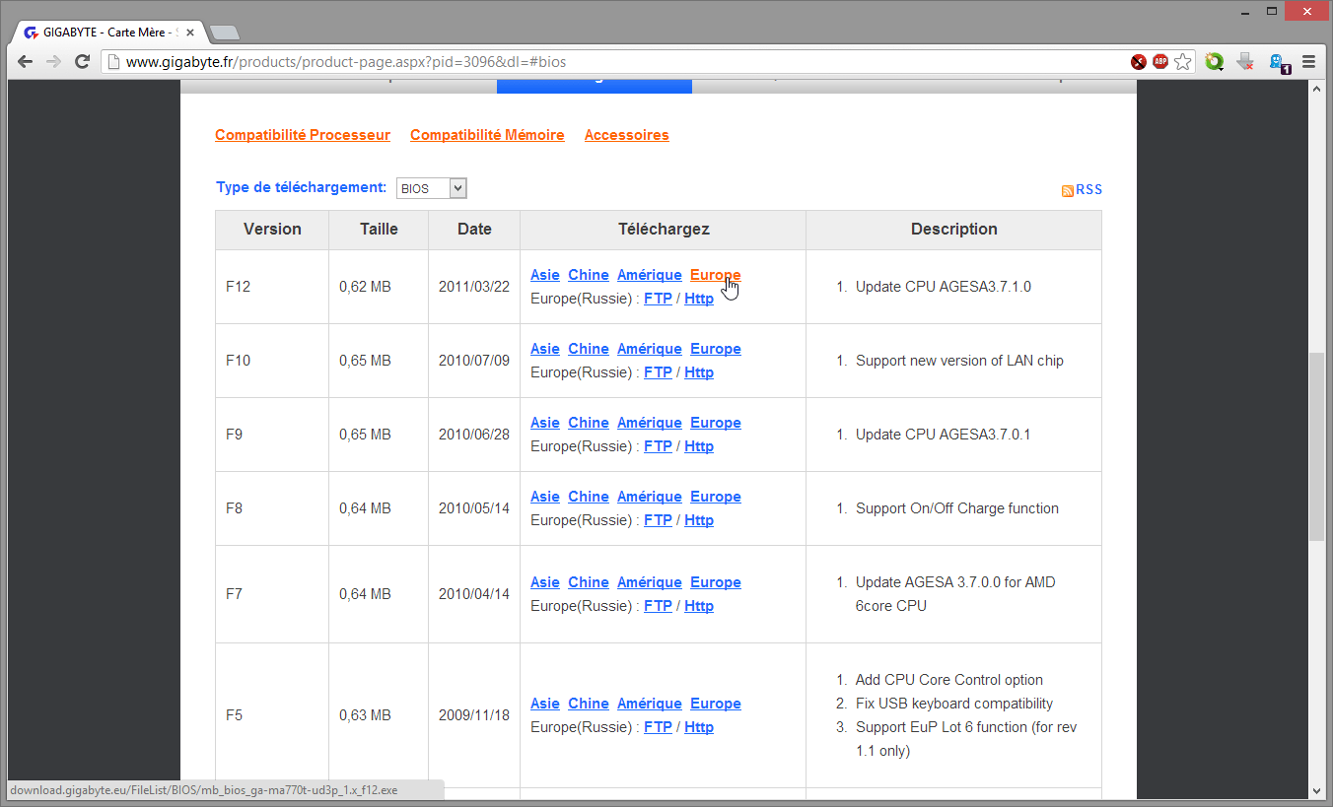Image resolution: width=1333 pixels, height=807 pixels.
Task: Click the browser back arrow
Action: point(26,61)
